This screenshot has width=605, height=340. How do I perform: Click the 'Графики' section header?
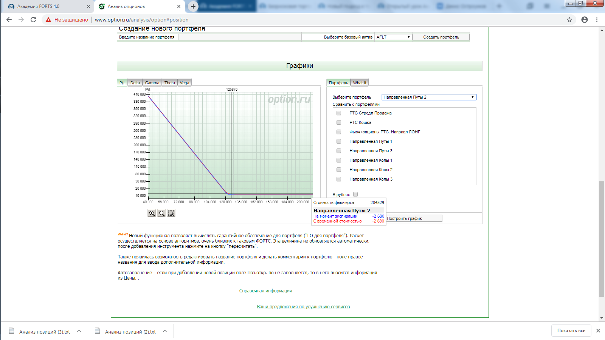pos(299,66)
